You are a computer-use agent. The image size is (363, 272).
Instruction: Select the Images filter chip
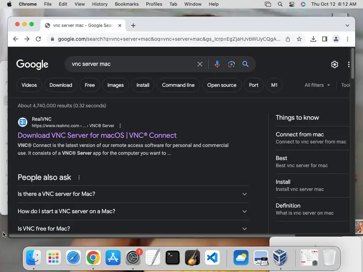pyautogui.click(x=116, y=85)
